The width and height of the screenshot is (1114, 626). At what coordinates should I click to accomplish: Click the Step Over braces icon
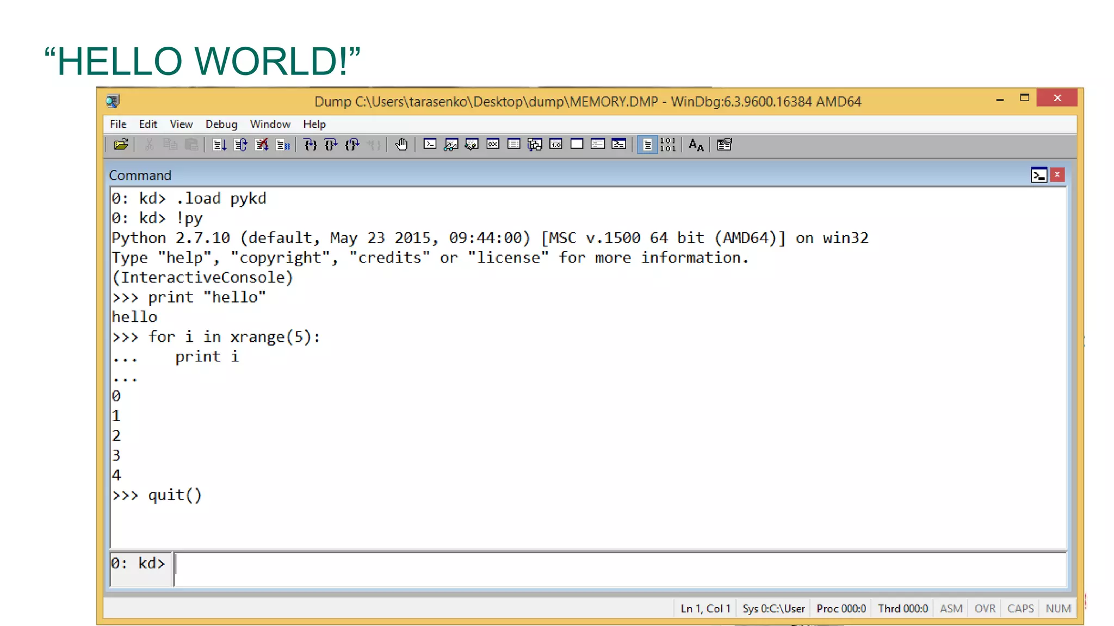pos(331,145)
